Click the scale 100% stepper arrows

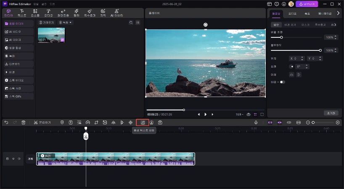pos(336,37)
